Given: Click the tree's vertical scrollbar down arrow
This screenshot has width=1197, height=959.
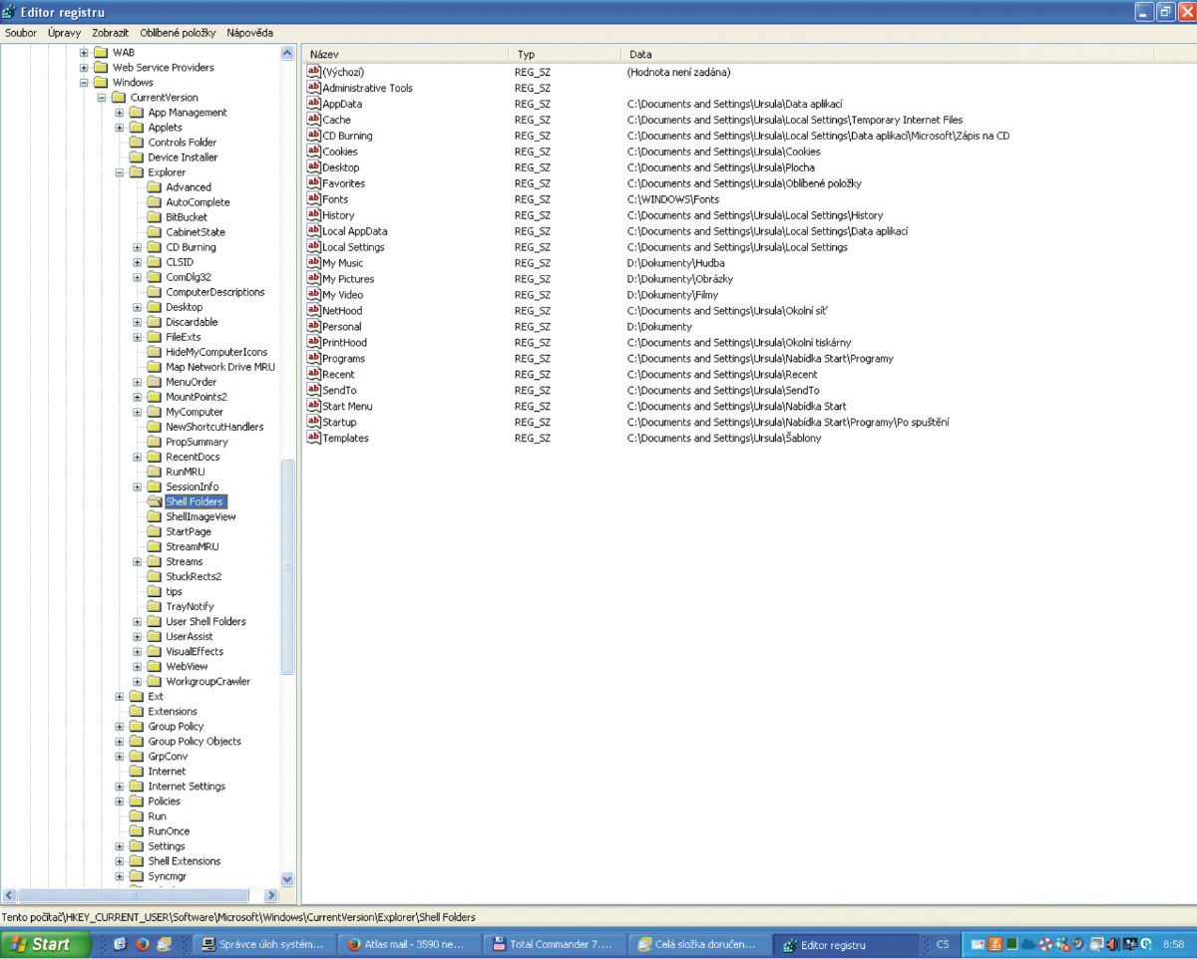Looking at the screenshot, I should [x=288, y=879].
